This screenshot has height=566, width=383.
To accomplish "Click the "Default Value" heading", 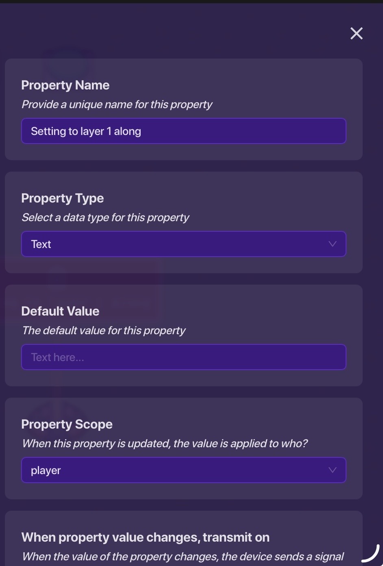I will coord(60,311).
